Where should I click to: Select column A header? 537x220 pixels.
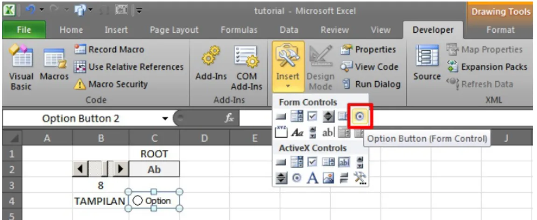pos(47,138)
